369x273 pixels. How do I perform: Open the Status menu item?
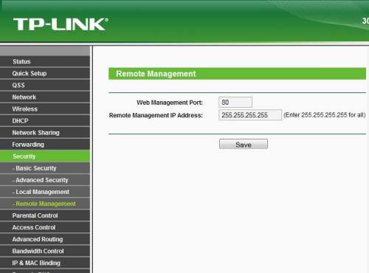(45, 61)
